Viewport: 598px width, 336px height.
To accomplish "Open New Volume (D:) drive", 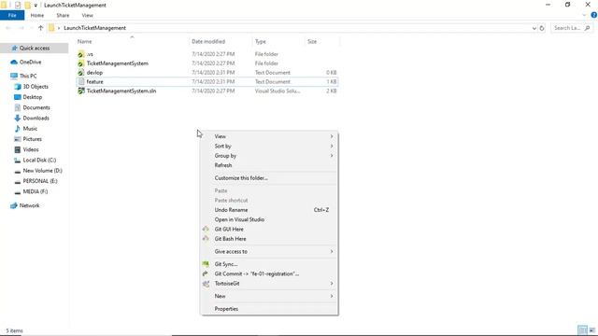I will tap(42, 171).
